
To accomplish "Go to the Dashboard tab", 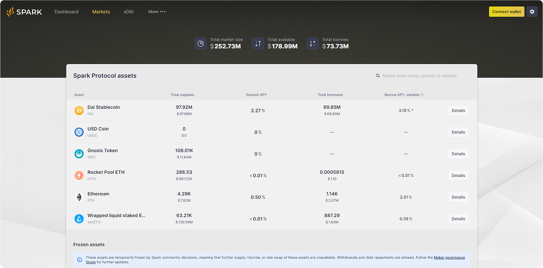I will (66, 12).
